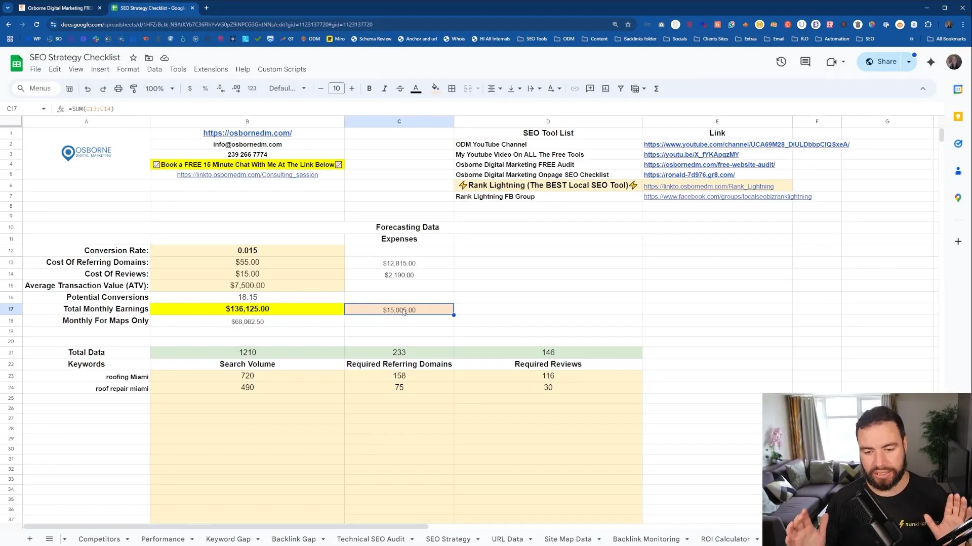Toggle italic formatting

(384, 88)
